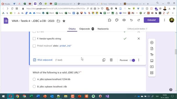Image resolution: width=177 pixels, height=99 pixels.
Task: Preview form with eye icon
Action: coord(124,20)
